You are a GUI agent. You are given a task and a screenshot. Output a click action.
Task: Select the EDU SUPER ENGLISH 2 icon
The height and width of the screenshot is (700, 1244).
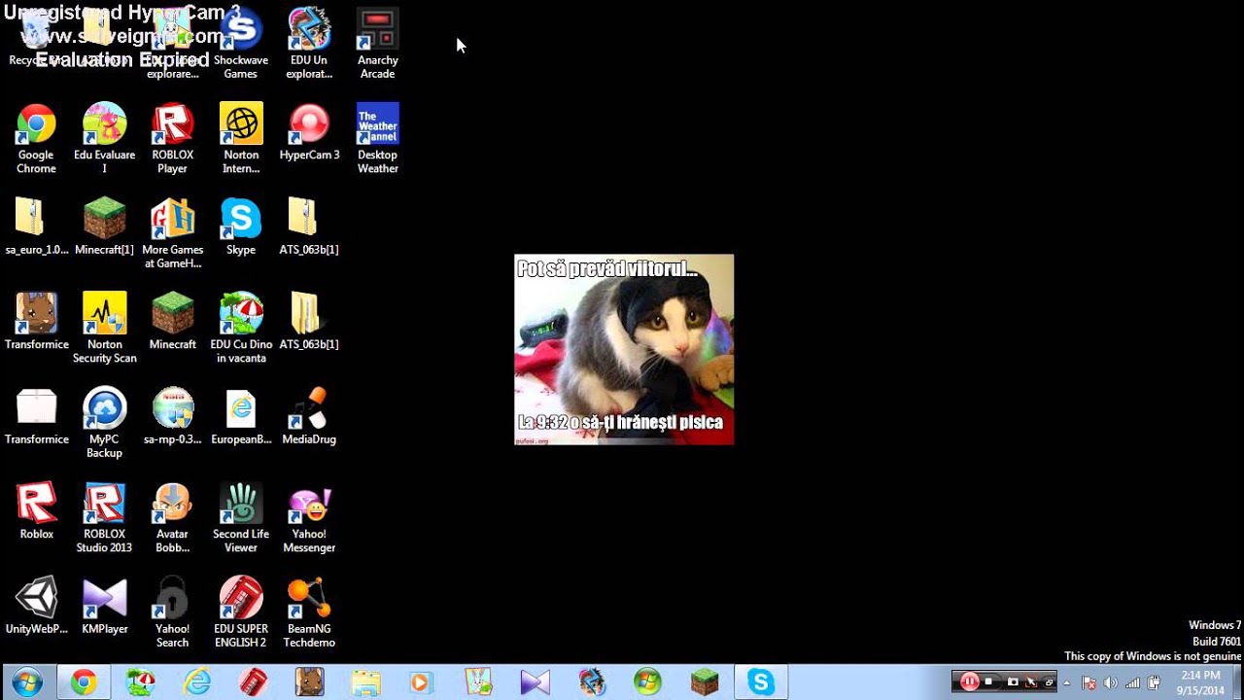click(241, 612)
